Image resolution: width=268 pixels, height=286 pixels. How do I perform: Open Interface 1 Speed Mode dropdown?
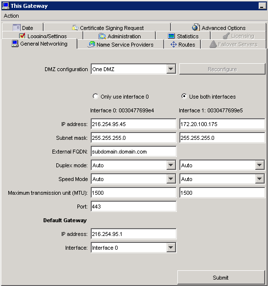point(260,179)
